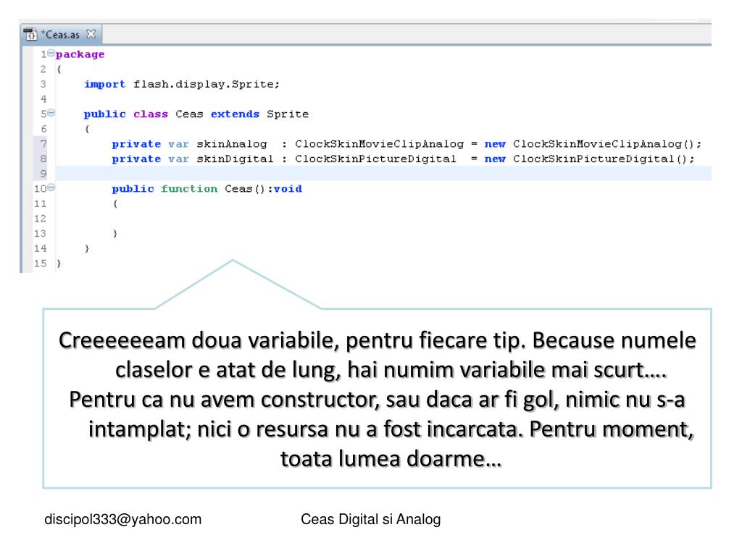The image size is (742, 556).
Task: Click 'public' keyword on the class line
Action: tap(104, 114)
